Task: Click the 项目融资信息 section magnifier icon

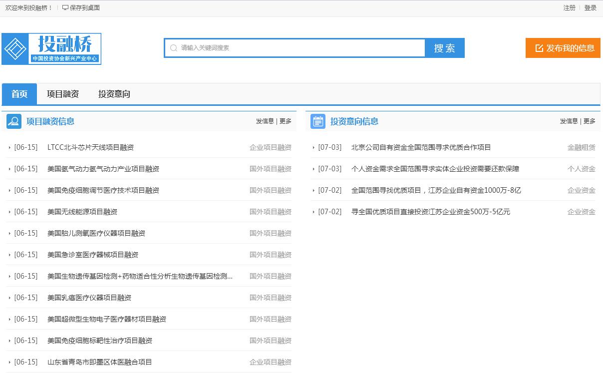Action: point(14,121)
